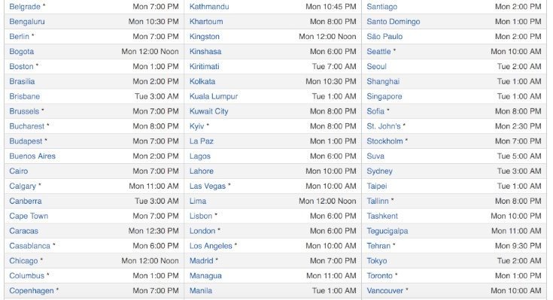Open the Vancouver time page

point(384,291)
